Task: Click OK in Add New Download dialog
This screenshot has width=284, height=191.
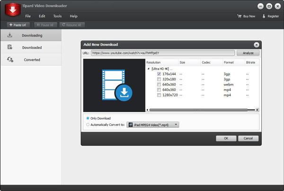Action: (x=226, y=139)
